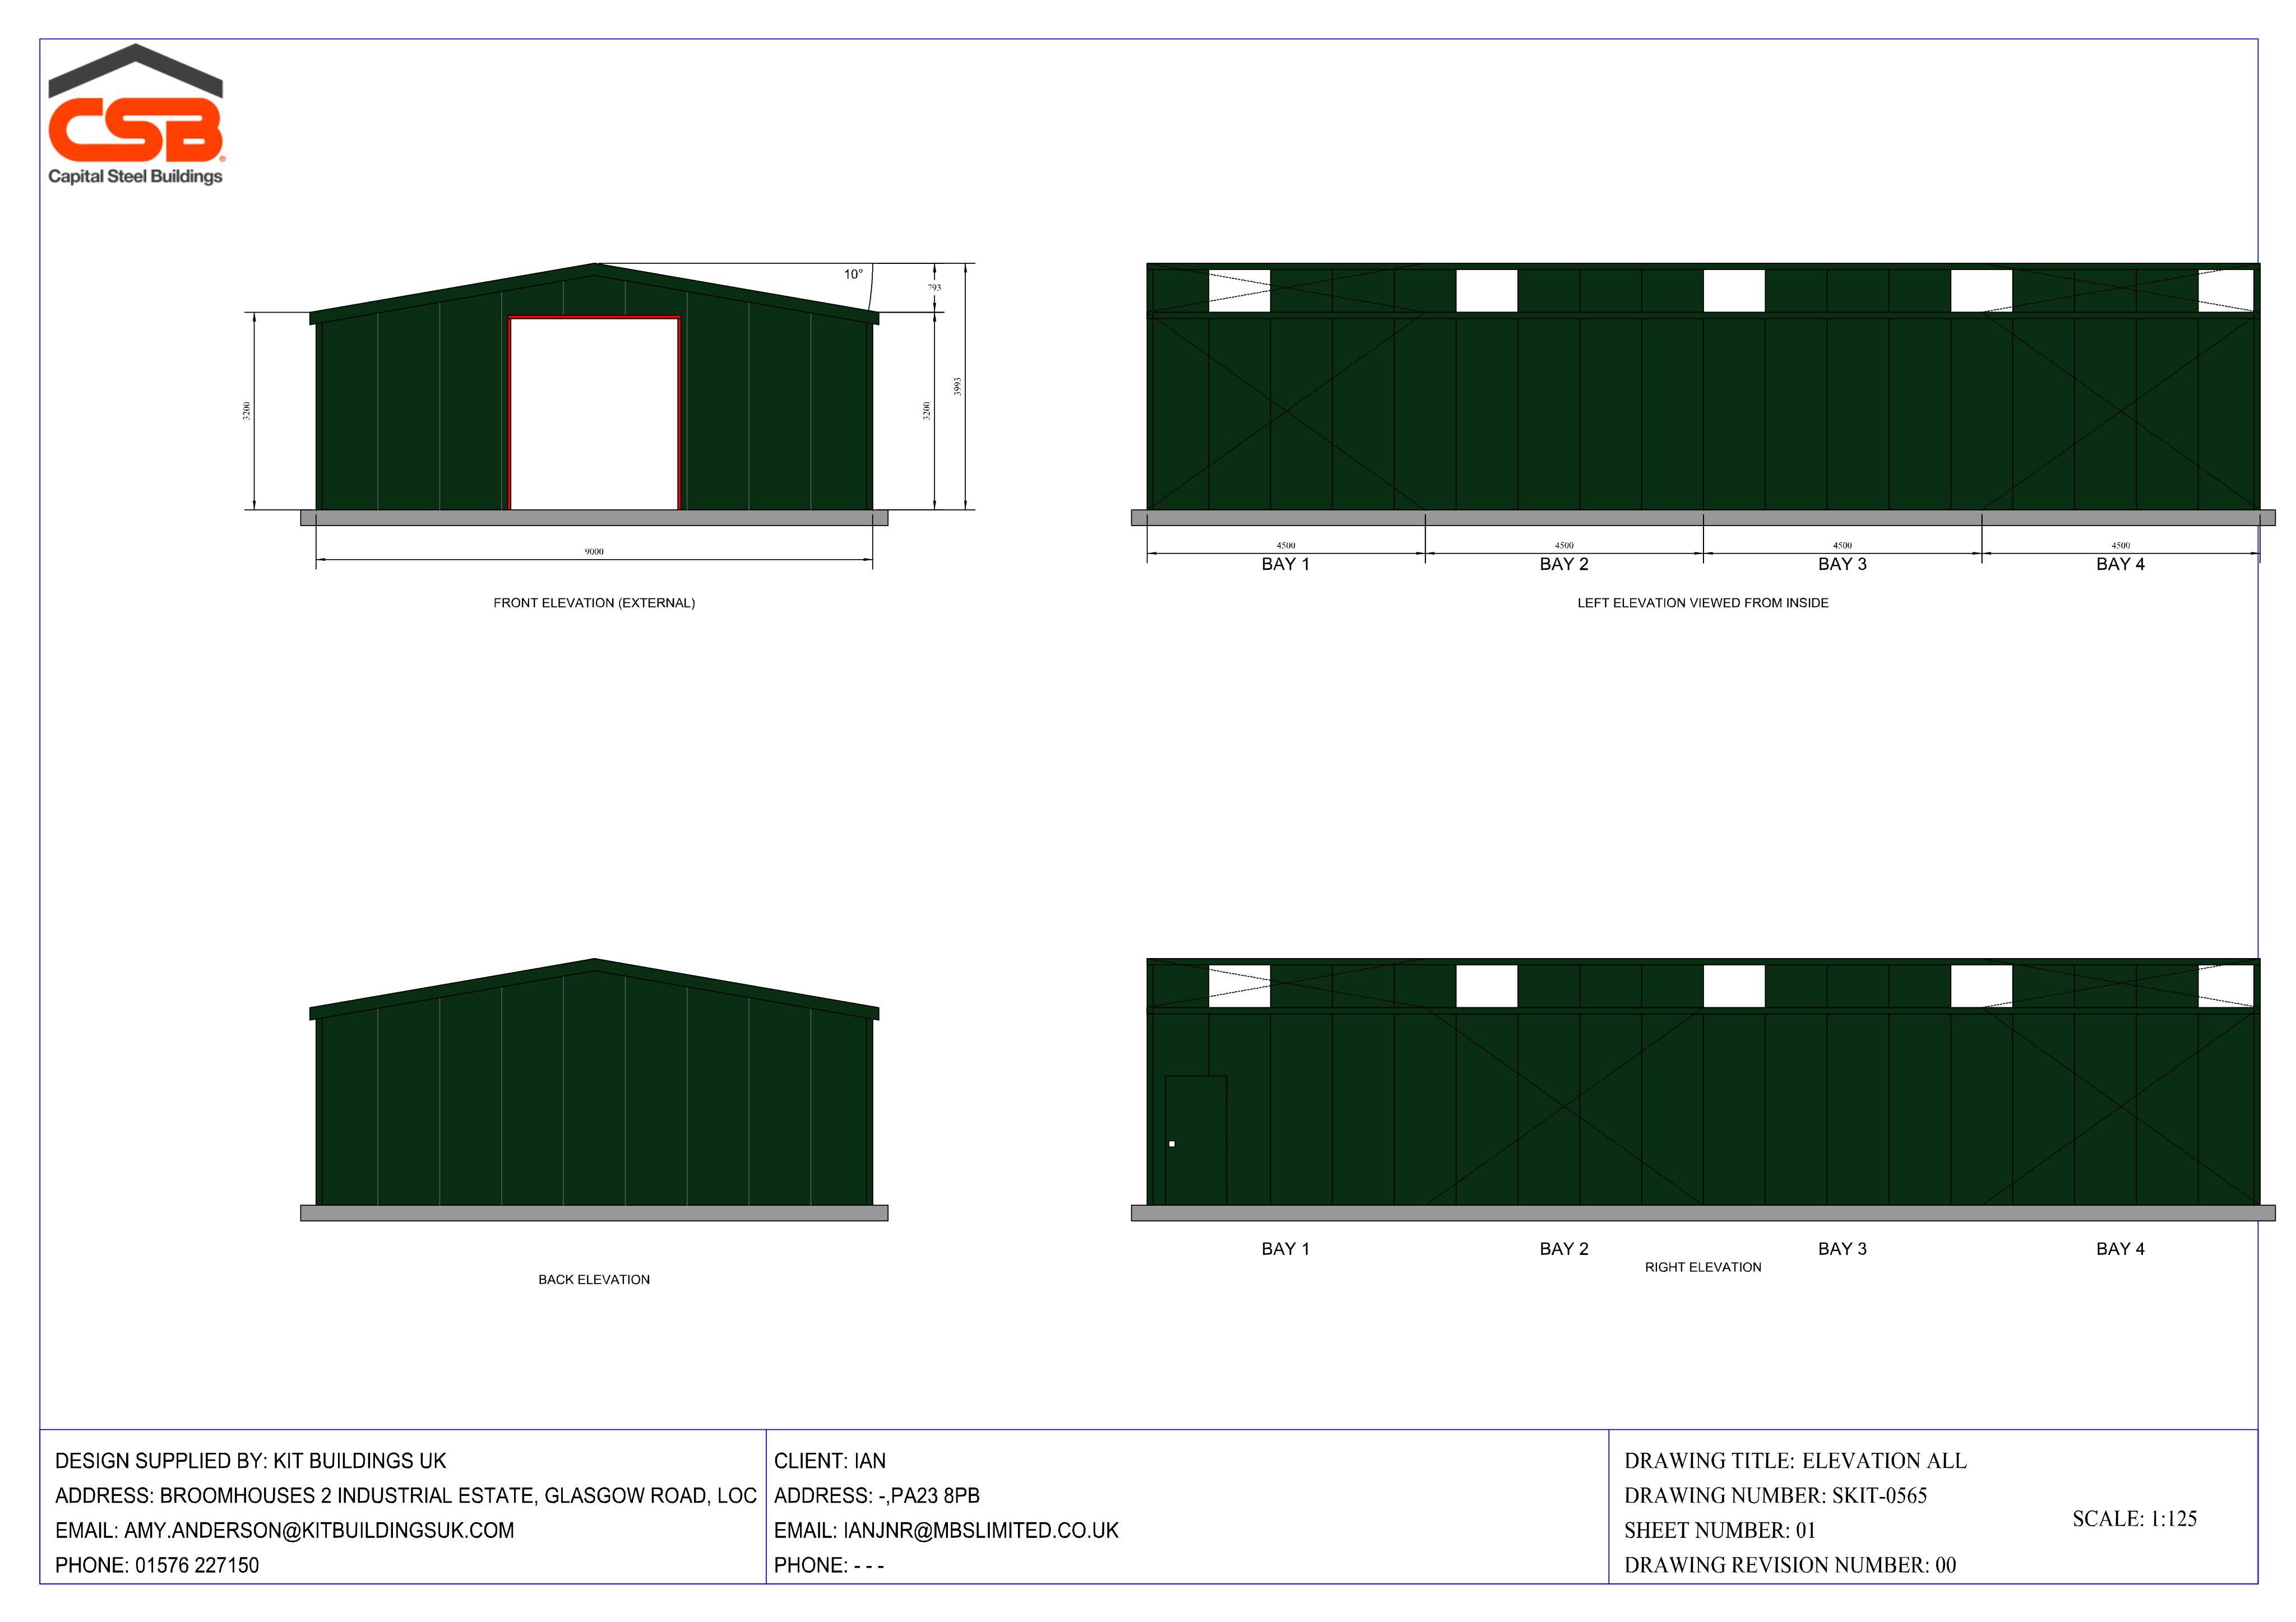
Task: Click the 4500 dimension above left elevation BAY 1
Action: [1286, 546]
